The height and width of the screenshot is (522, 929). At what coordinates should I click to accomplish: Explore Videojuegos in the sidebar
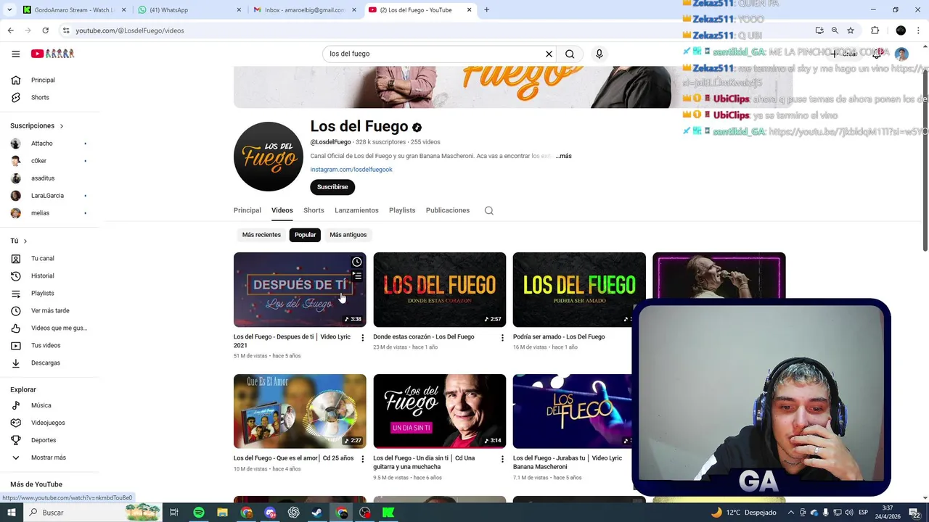49,423
